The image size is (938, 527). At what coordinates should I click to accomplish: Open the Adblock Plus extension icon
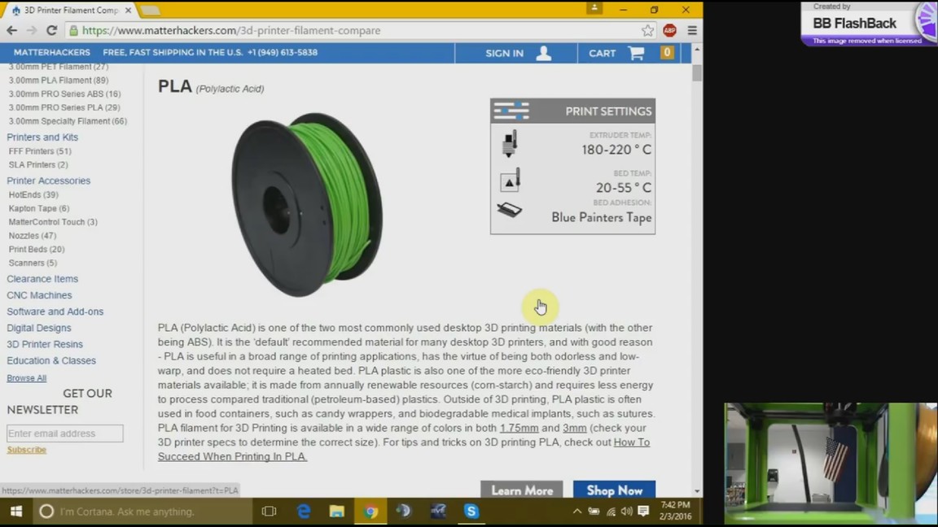point(669,30)
